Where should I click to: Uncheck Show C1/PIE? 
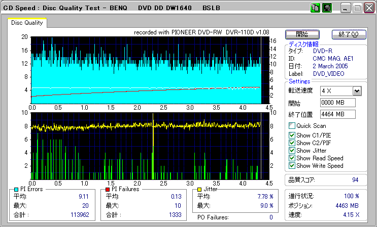click(292, 135)
